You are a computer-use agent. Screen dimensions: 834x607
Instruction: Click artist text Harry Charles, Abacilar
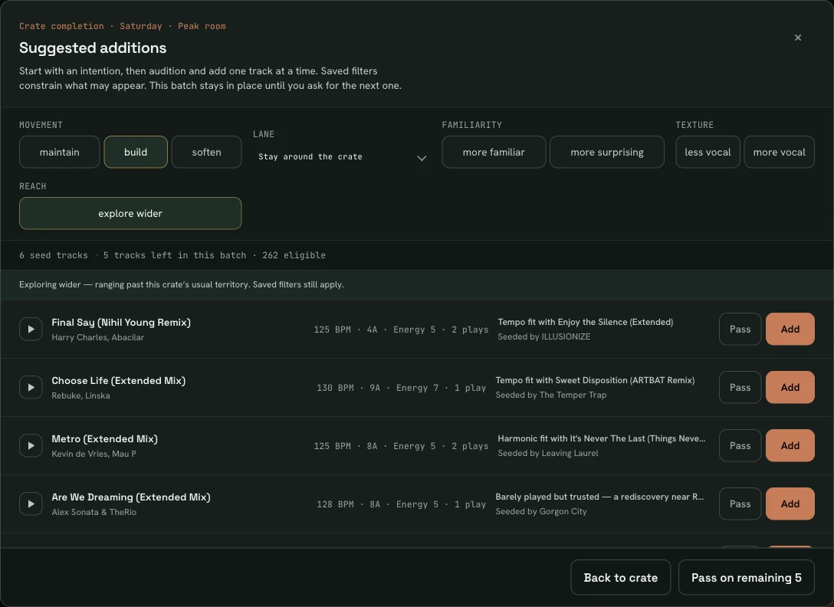pos(98,337)
